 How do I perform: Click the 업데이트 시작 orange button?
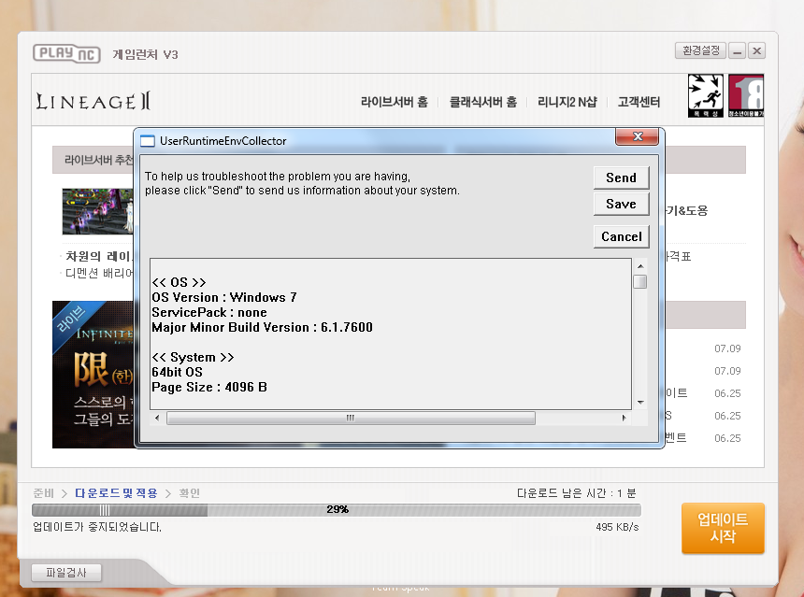[723, 528]
